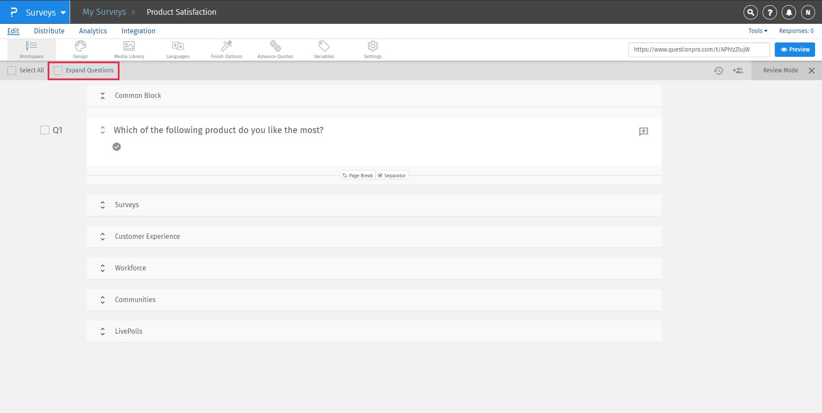Click the Review Mode label
Screen dimensions: 822x413
[x=780, y=70]
